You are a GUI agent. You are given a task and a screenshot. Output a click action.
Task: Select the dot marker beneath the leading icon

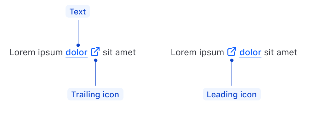232,60
